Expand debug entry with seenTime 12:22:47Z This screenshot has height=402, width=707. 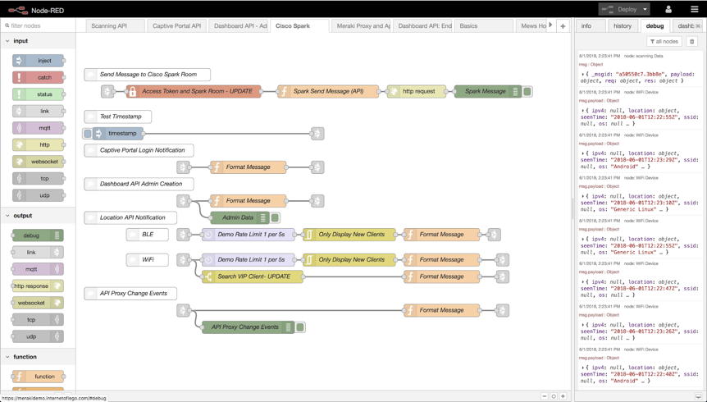pyautogui.click(x=582, y=282)
